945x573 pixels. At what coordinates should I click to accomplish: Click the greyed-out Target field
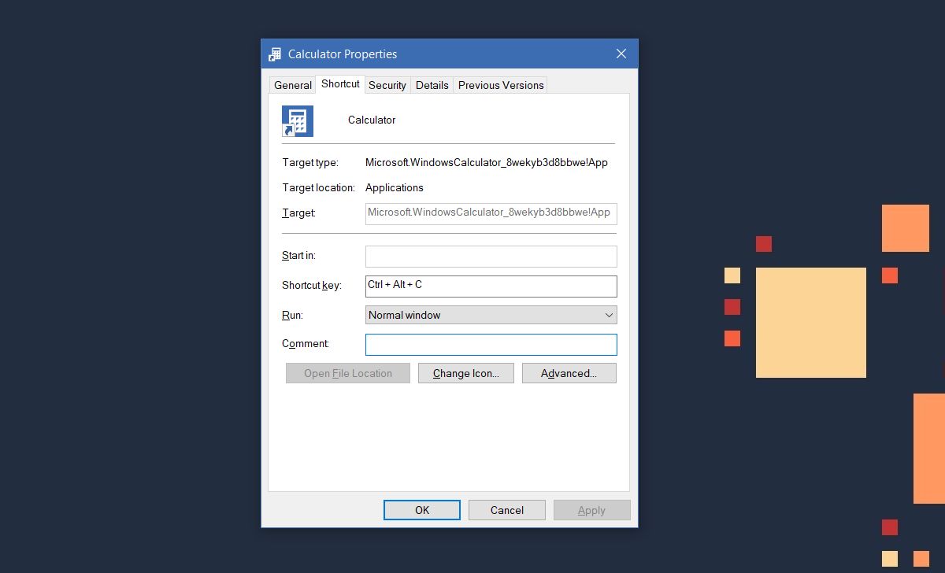tap(491, 213)
